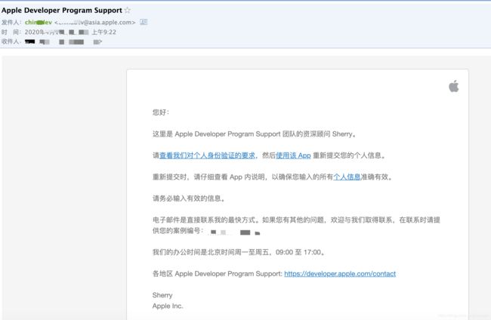Open the developer.apple.com/contact link

tap(340, 274)
